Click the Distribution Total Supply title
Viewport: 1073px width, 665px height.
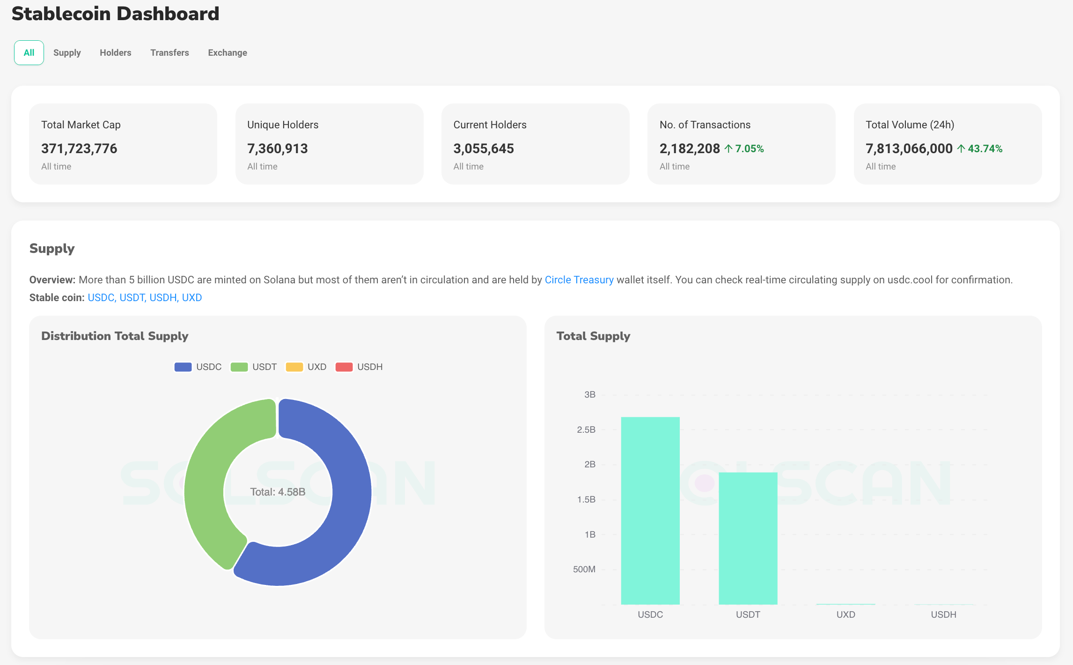click(x=115, y=336)
